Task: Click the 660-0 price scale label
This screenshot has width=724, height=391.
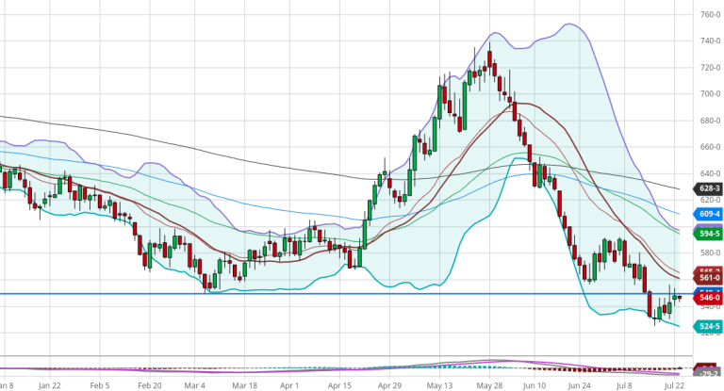Action: (709, 147)
